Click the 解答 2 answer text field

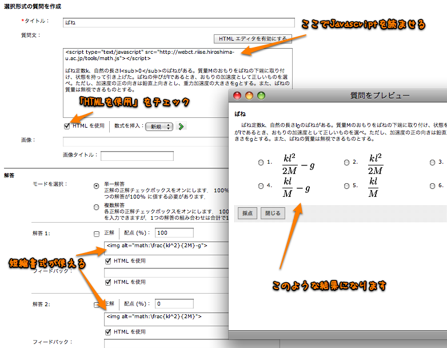coord(166,319)
